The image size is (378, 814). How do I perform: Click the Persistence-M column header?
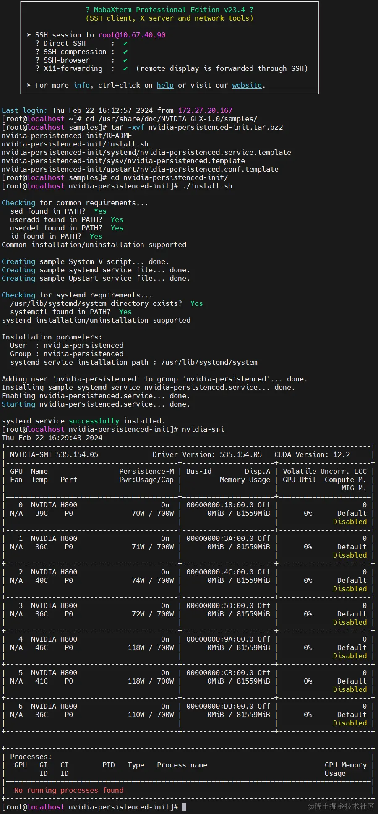[146, 471]
